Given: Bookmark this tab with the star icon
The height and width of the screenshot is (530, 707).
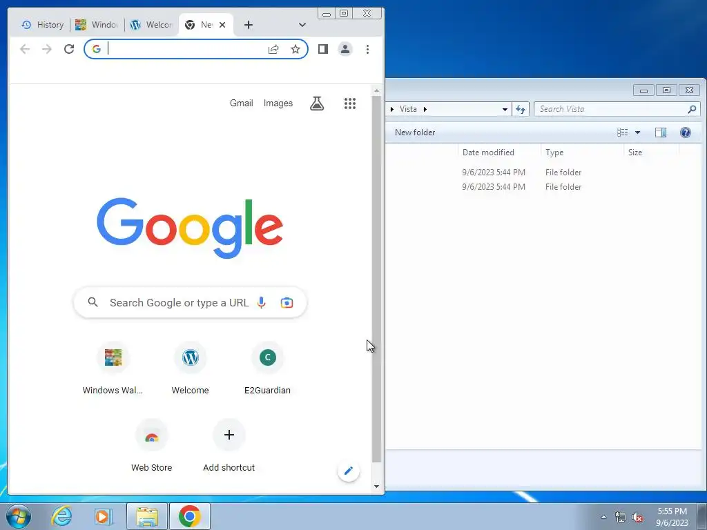Looking at the screenshot, I should [x=296, y=49].
